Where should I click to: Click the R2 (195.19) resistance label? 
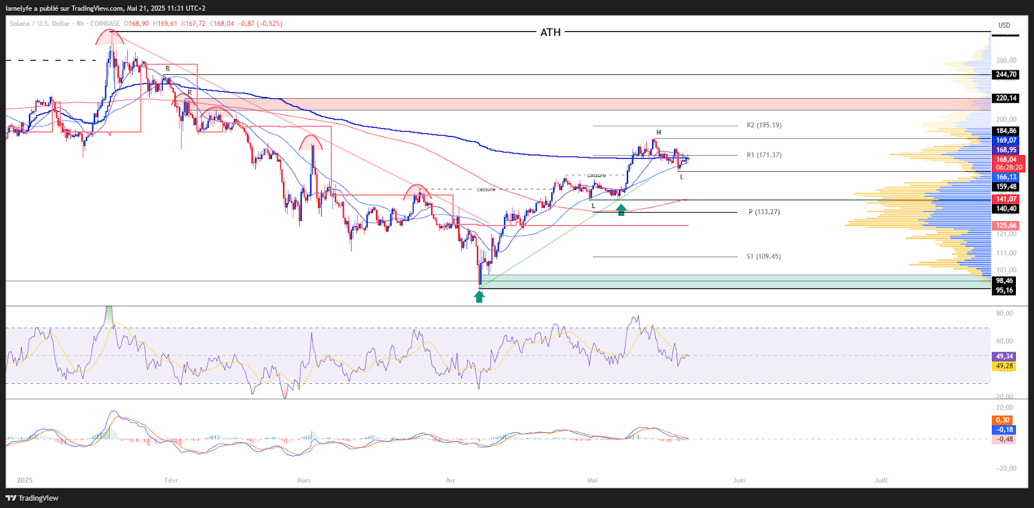pyautogui.click(x=764, y=125)
